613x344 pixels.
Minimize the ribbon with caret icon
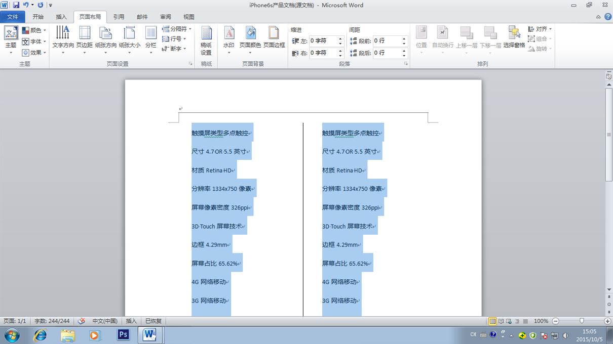(x=599, y=17)
